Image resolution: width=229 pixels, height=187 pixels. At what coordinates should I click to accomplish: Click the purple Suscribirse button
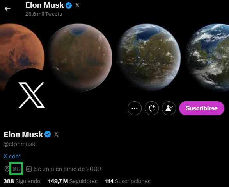(x=202, y=108)
